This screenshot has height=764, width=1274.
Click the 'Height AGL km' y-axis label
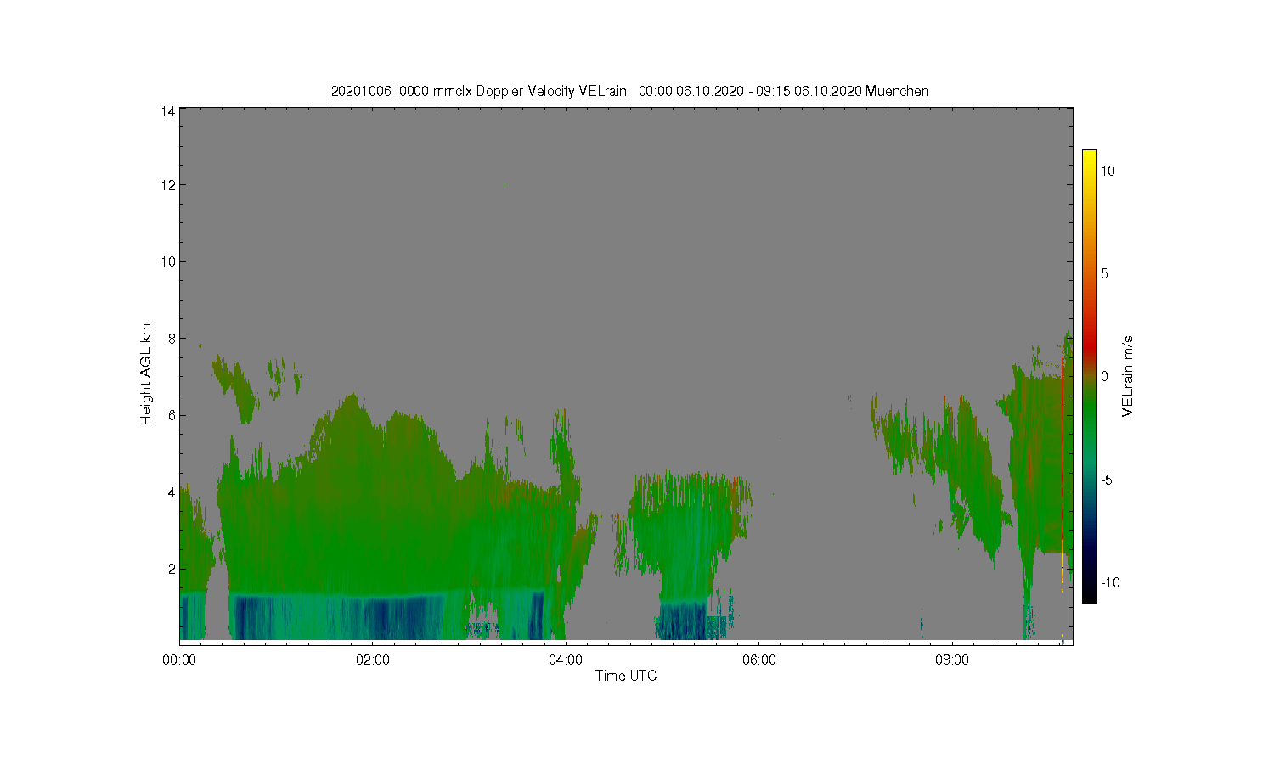pos(146,374)
